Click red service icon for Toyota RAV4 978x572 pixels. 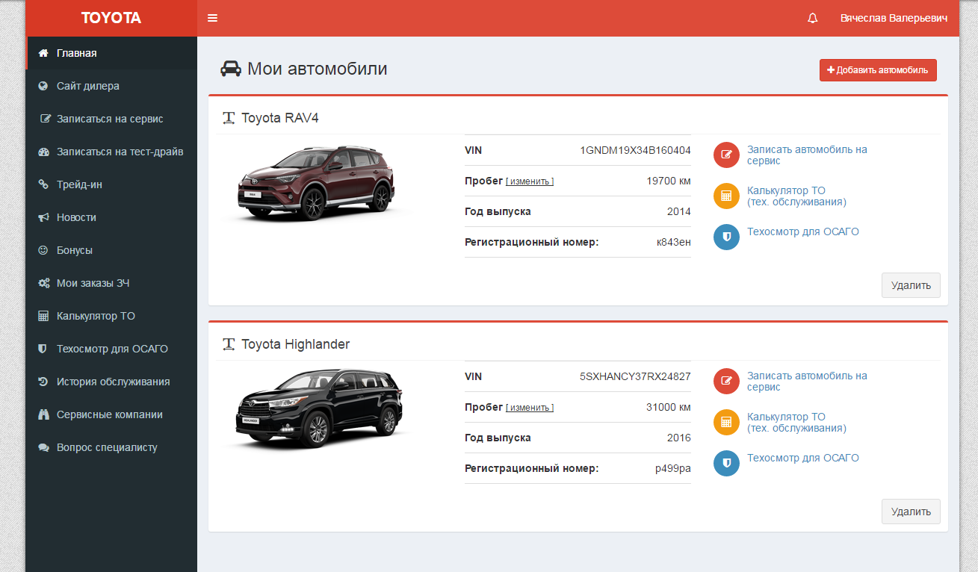point(726,155)
